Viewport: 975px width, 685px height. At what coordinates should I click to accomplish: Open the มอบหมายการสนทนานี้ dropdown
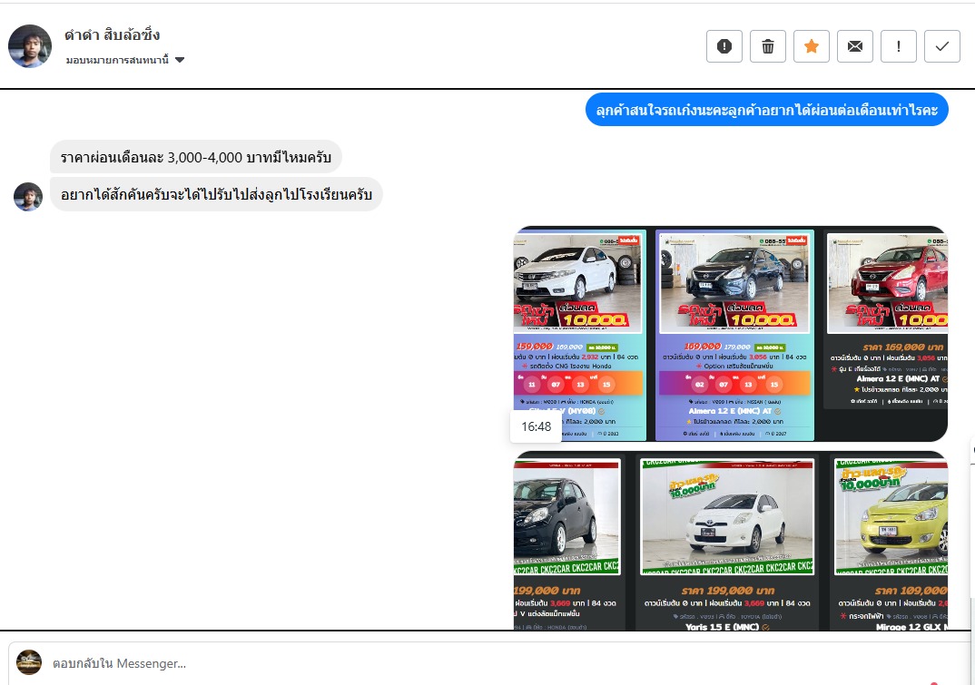tap(125, 60)
